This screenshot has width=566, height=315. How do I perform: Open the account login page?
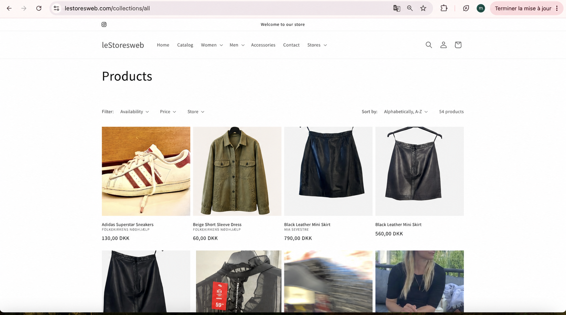coord(443,45)
